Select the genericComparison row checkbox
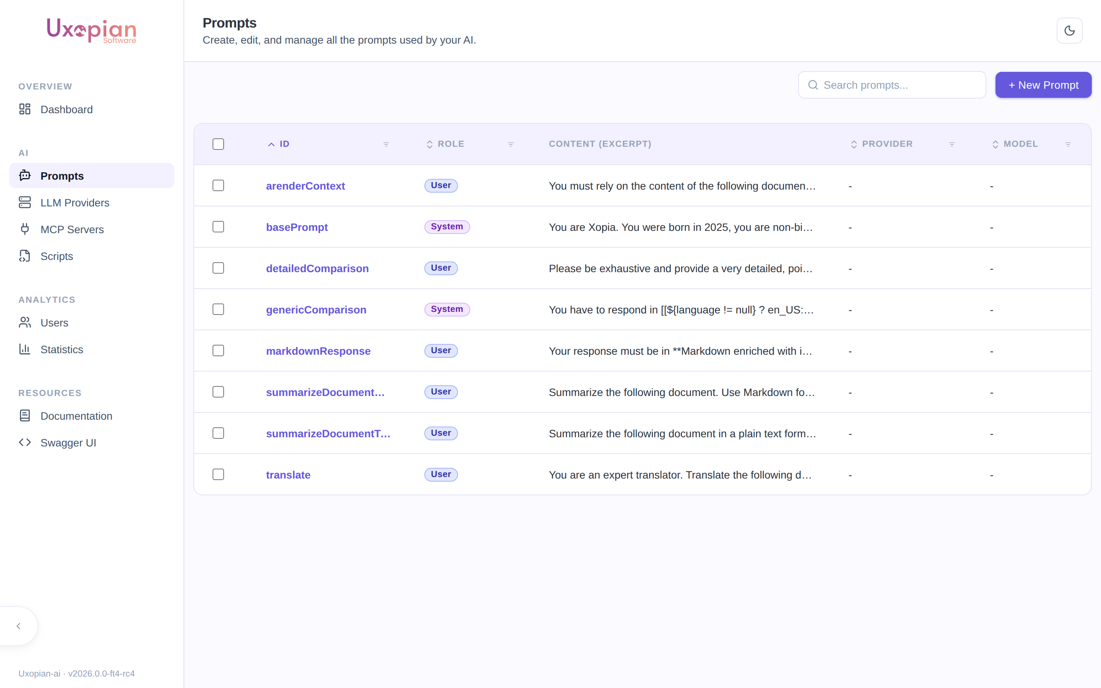This screenshot has width=1101, height=688. [218, 310]
